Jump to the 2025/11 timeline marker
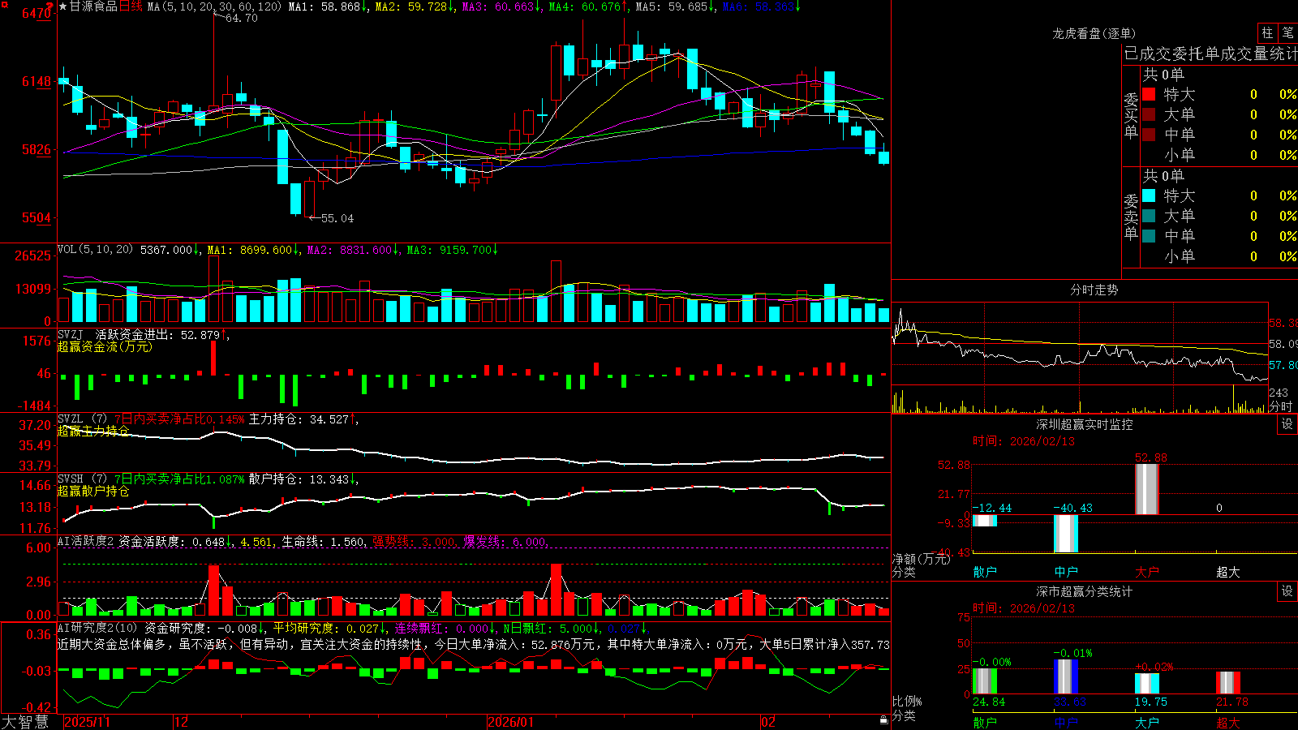1298x730 pixels. click(x=87, y=722)
